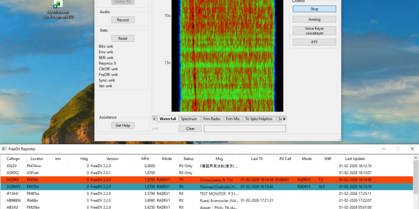This screenshot has height=209, width=419.
Task: Show the To Spkr/Hdphns tab
Action: click(259, 119)
